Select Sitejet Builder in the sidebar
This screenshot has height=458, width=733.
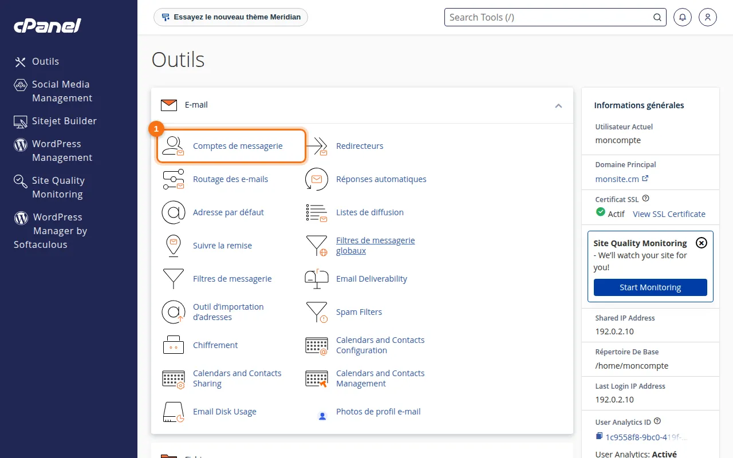coord(56,121)
